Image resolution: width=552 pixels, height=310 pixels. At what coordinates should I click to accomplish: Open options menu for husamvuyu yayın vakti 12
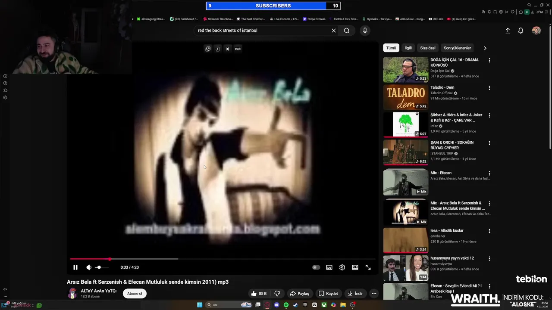click(x=489, y=258)
